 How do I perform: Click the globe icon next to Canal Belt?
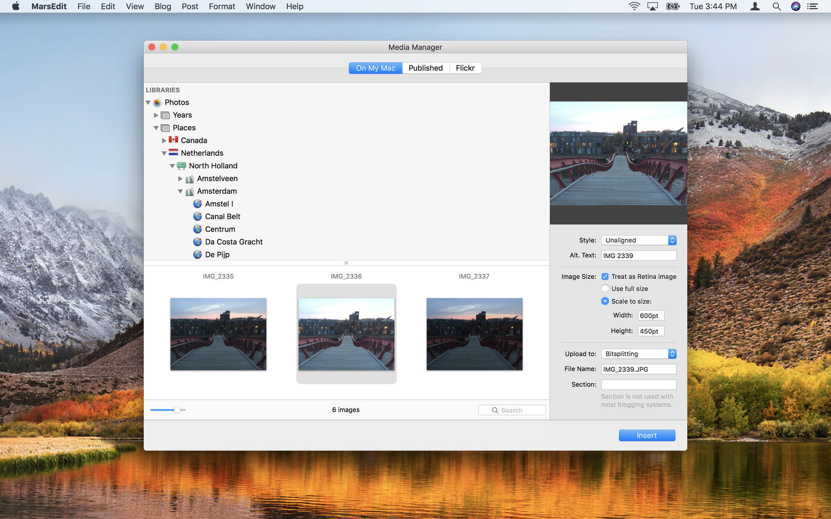[x=198, y=216]
